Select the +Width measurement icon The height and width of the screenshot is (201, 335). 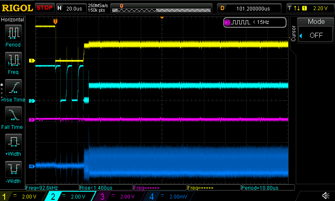13,141
